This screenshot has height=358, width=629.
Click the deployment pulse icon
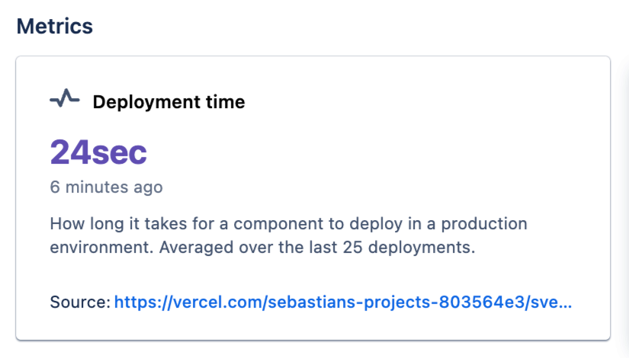65,100
